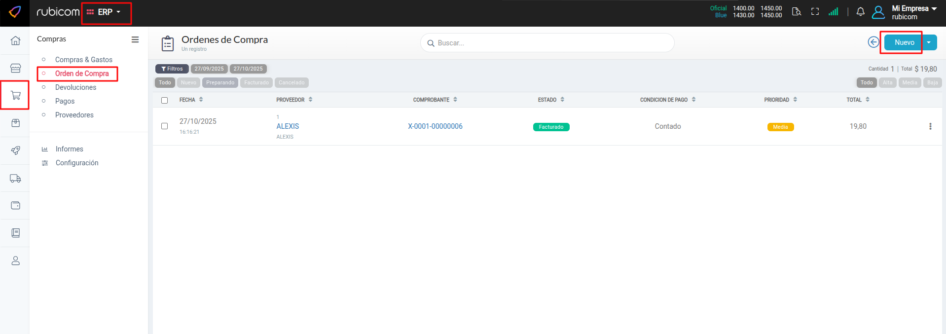Filter by Preparando status

click(220, 83)
